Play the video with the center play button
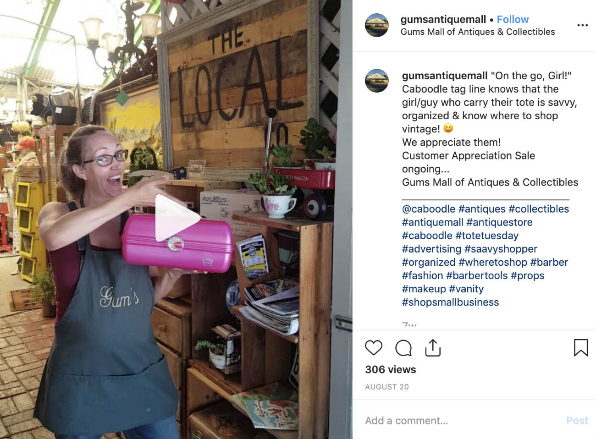The image size is (596, 439). [x=177, y=219]
